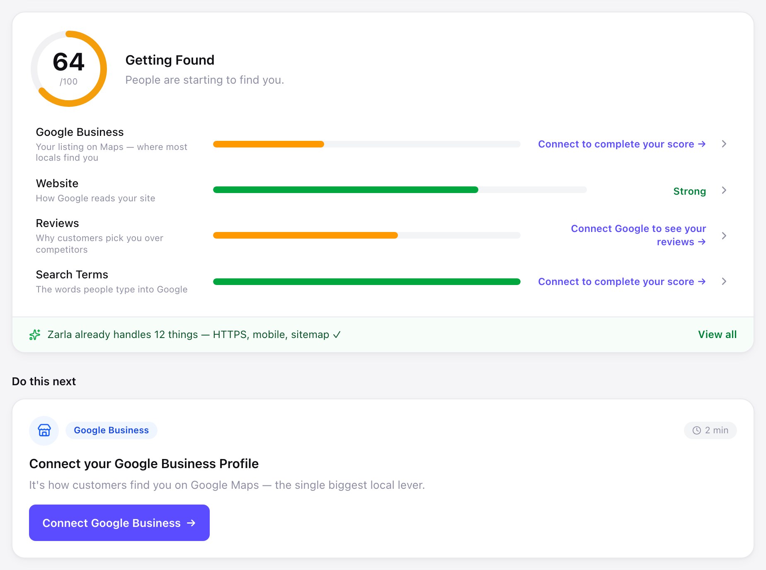Click 'How Google reads your site' description
The height and width of the screenshot is (570, 766).
point(95,198)
